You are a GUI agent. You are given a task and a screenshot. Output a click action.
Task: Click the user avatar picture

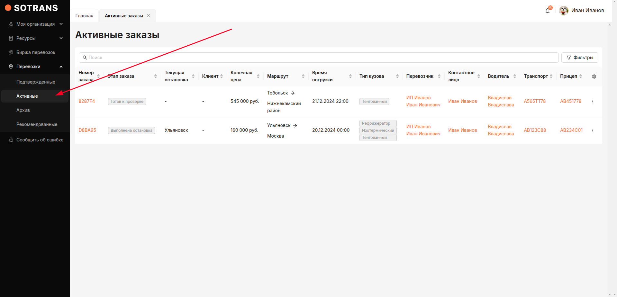click(563, 11)
